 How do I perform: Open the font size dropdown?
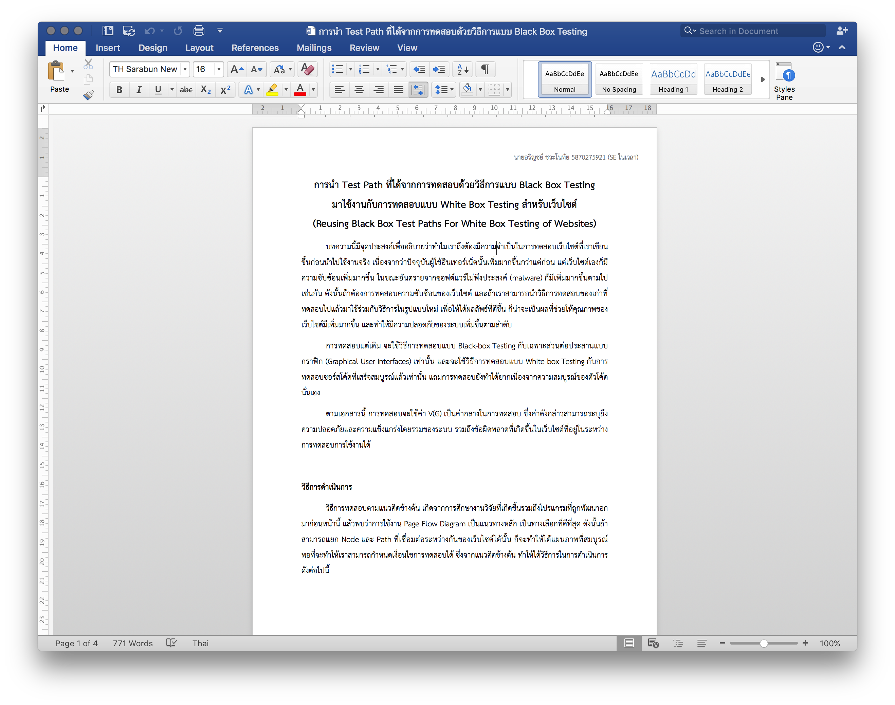(x=219, y=69)
